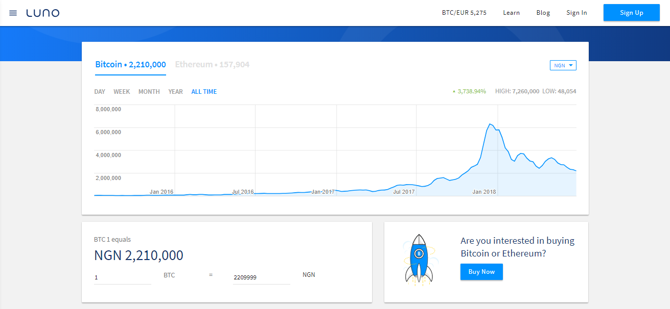The image size is (670, 309).
Task: Switch to the Bitcoin price tab
Action: click(x=130, y=65)
